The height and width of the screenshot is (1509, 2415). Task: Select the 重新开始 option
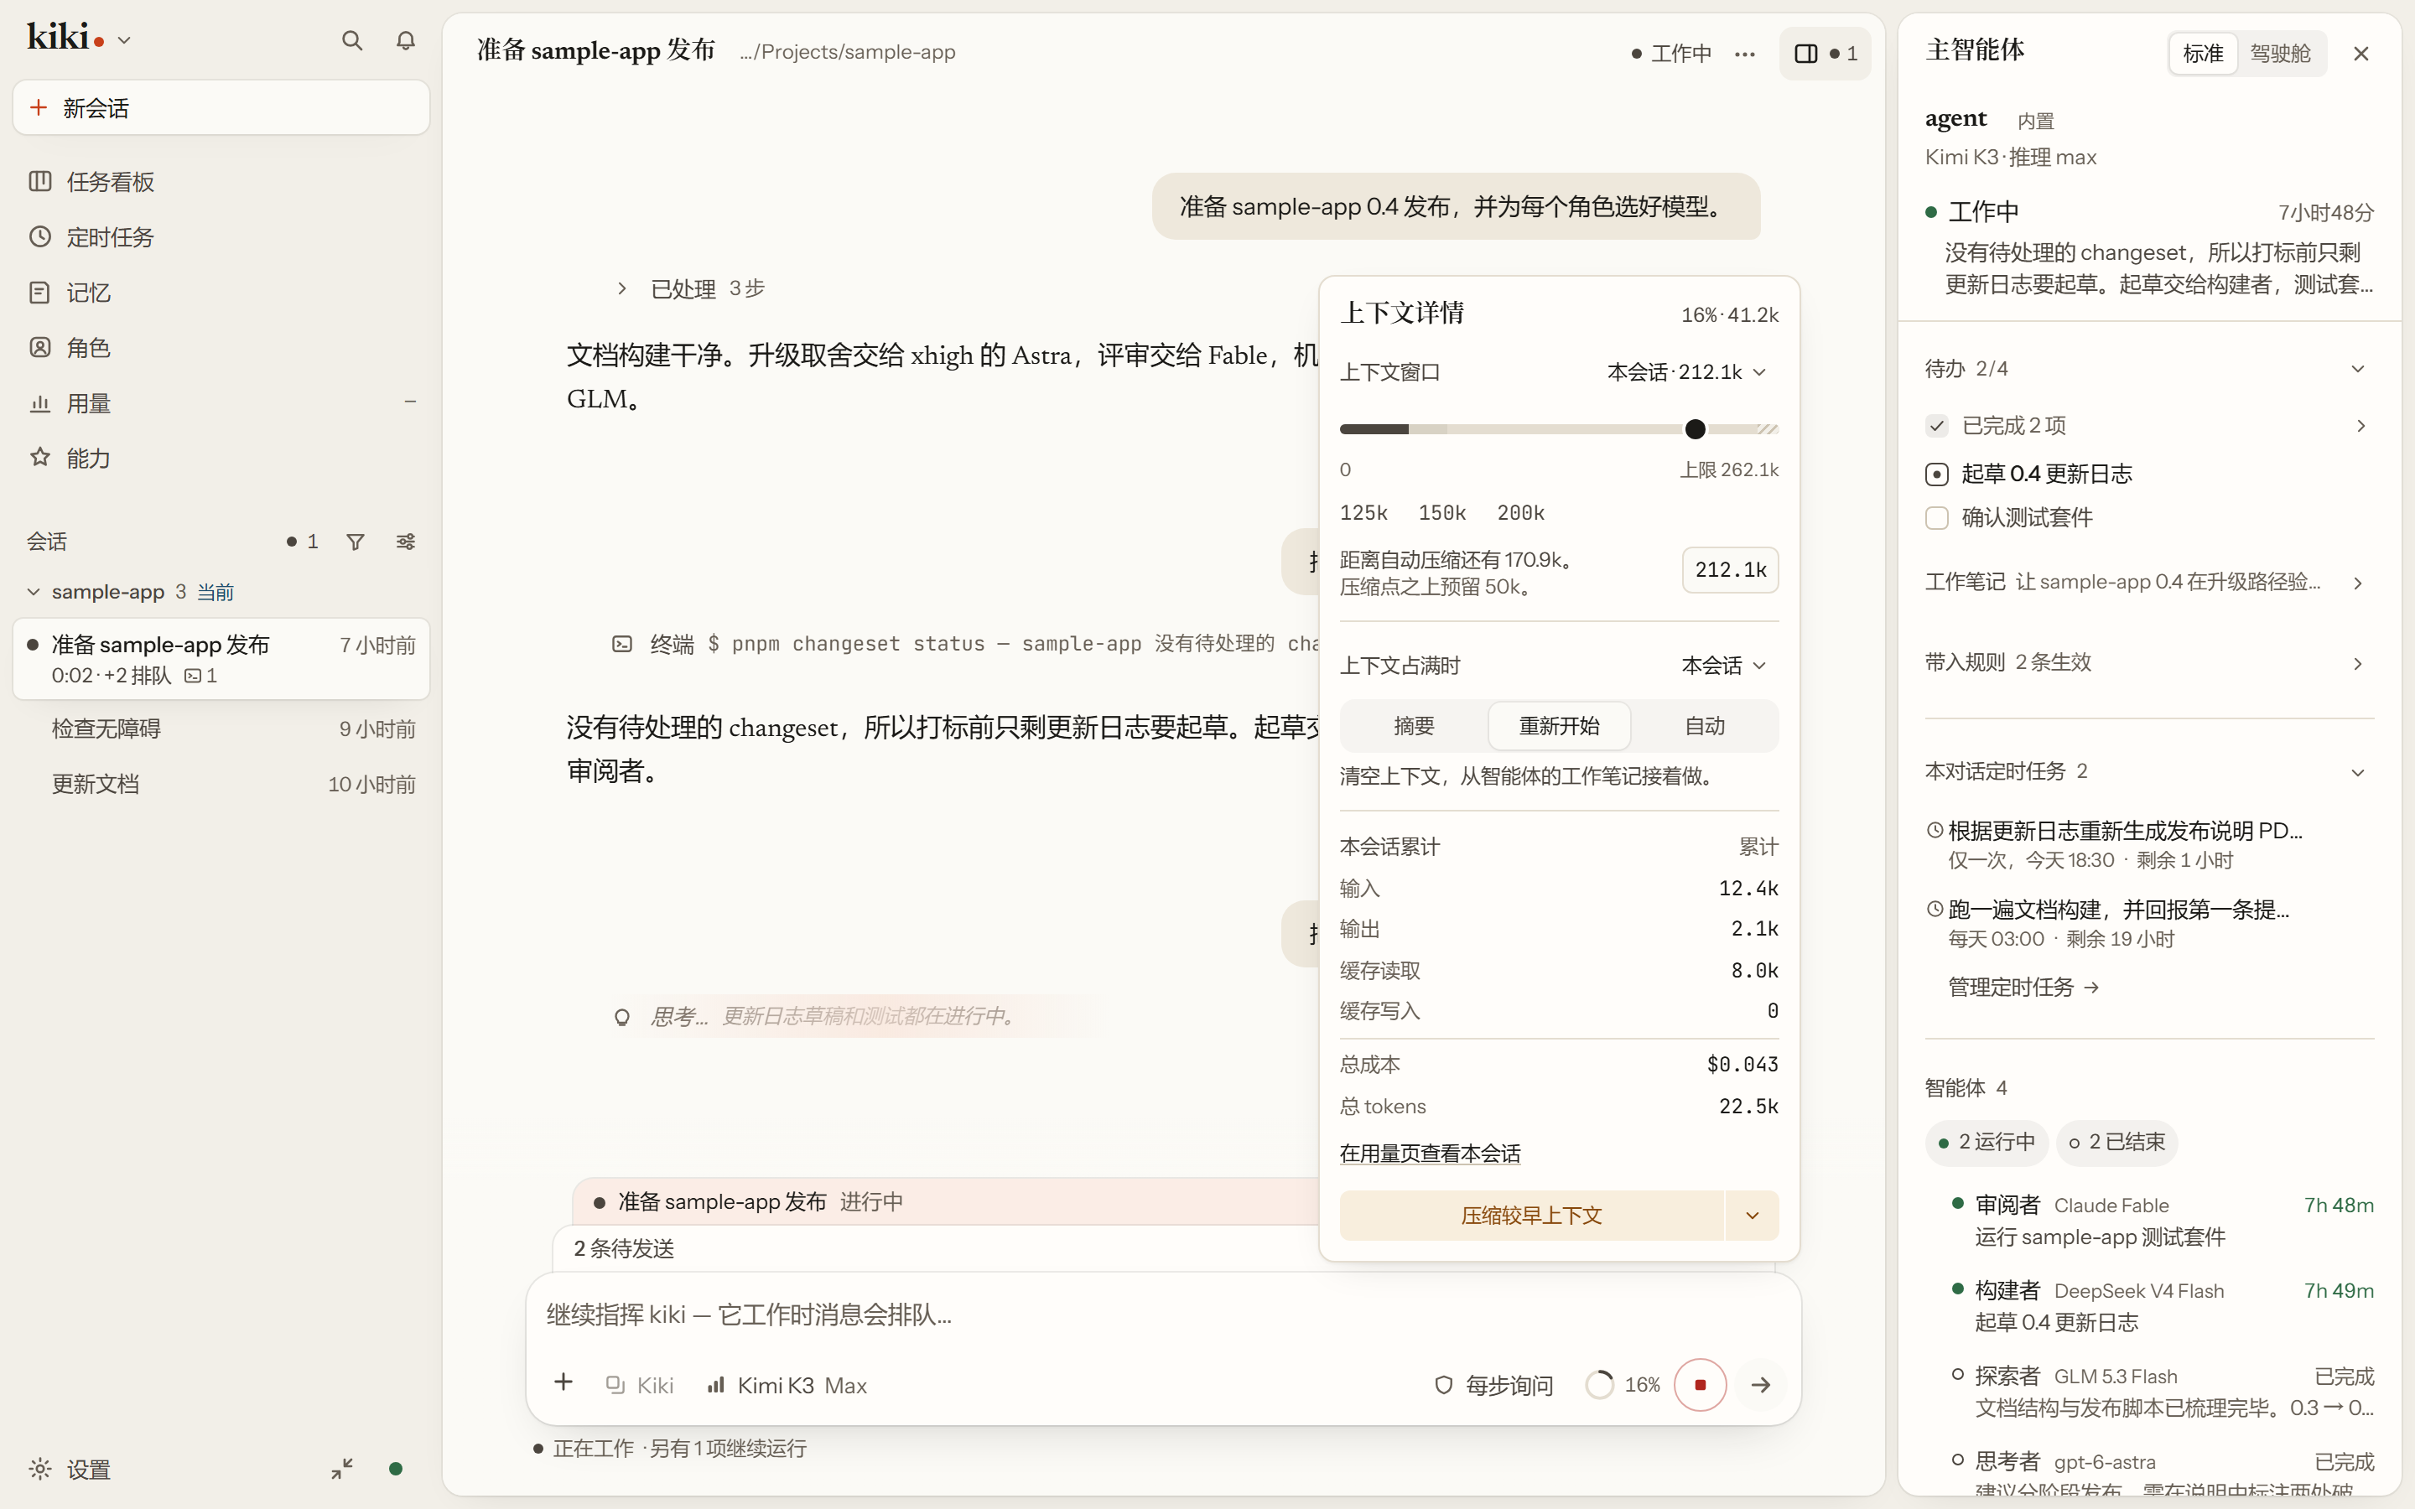coord(1559,727)
